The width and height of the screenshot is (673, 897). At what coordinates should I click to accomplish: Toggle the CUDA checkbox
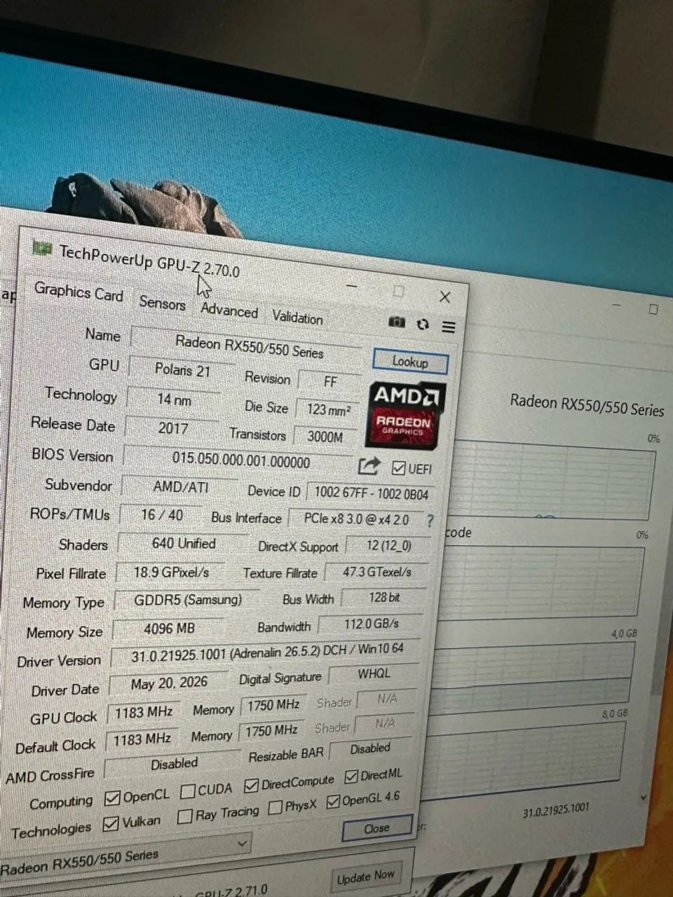click(188, 792)
